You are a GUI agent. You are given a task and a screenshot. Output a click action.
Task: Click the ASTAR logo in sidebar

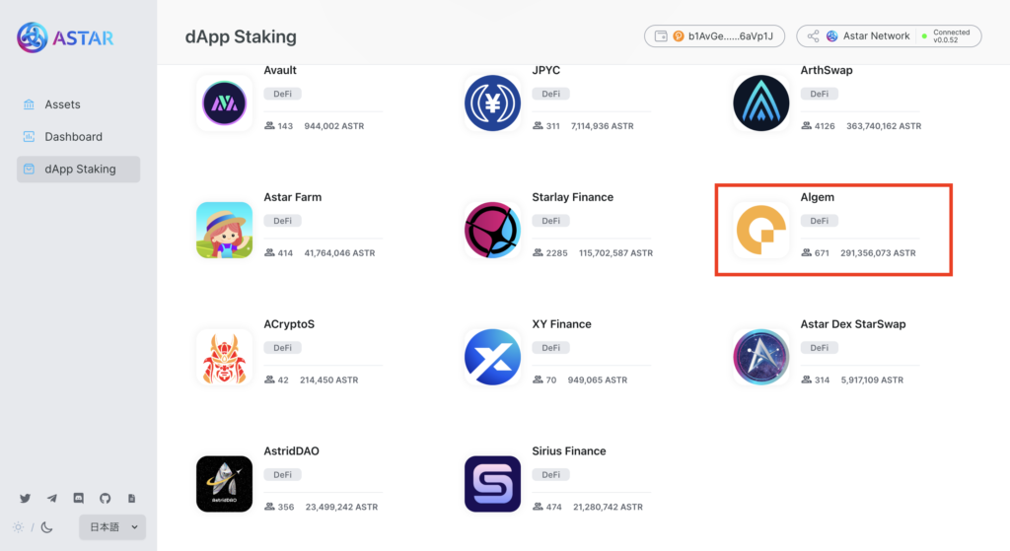65,37
